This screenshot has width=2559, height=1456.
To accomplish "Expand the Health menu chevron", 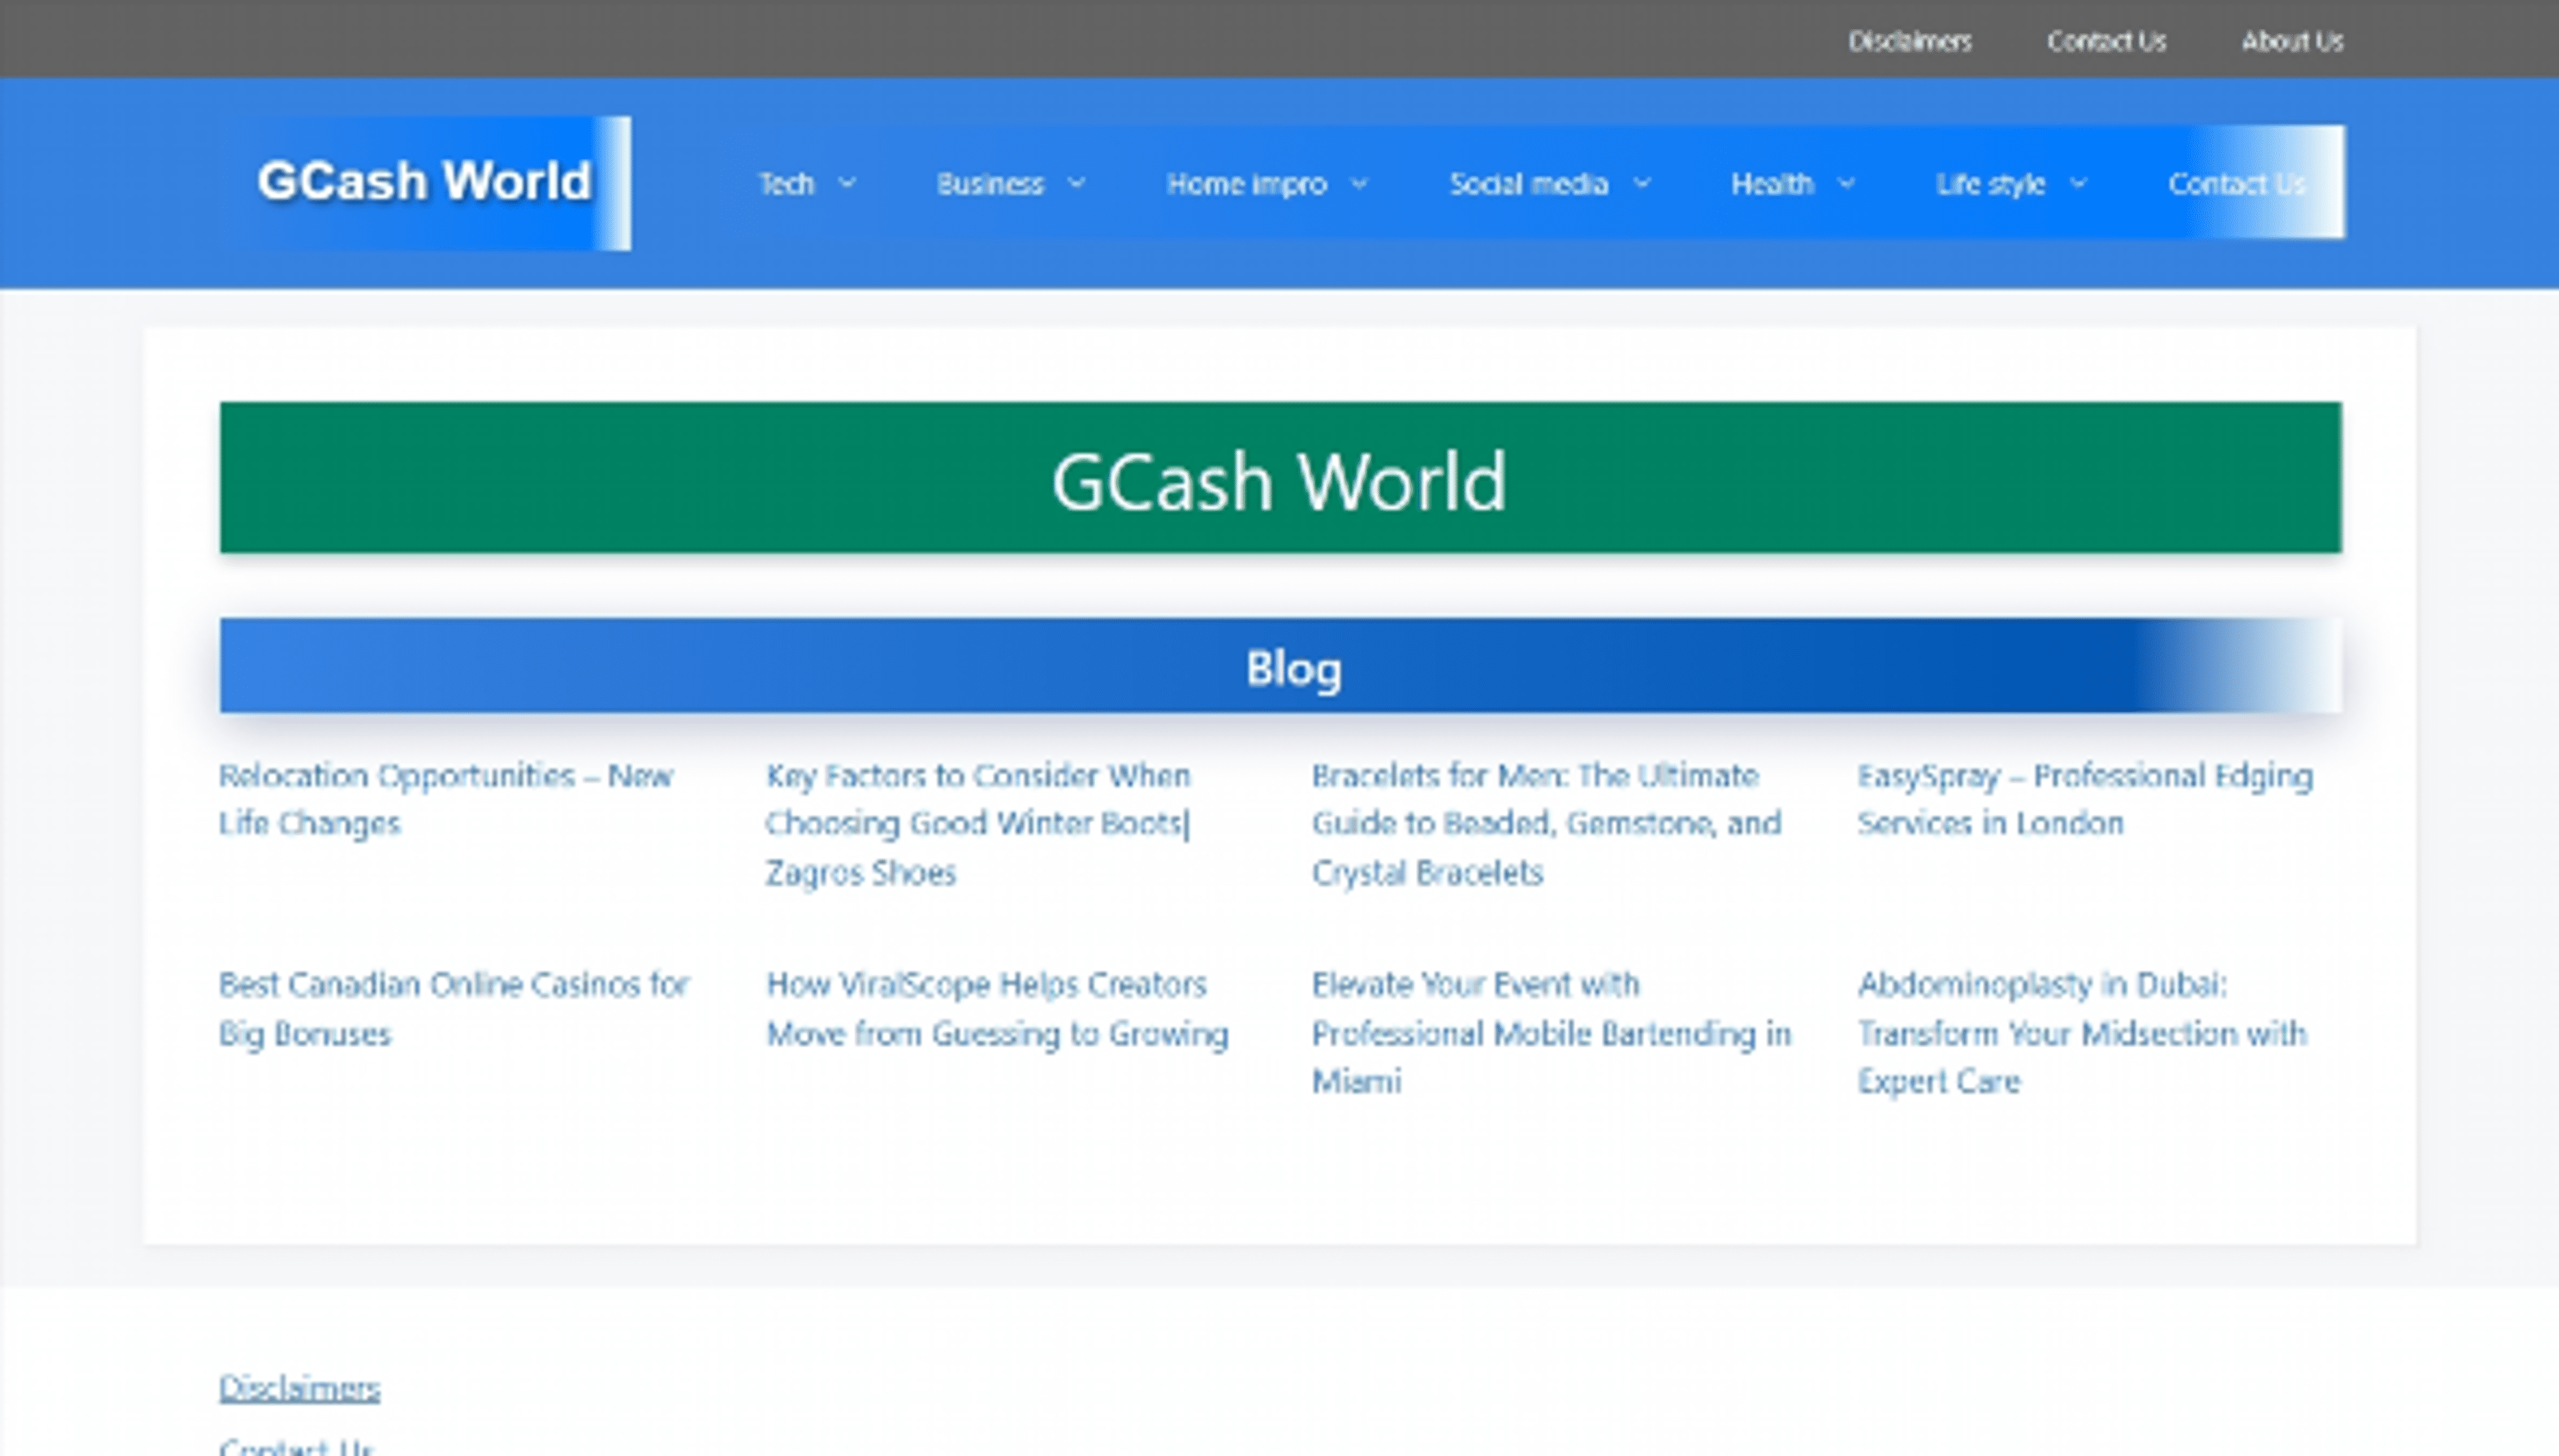I will 1848,184.
